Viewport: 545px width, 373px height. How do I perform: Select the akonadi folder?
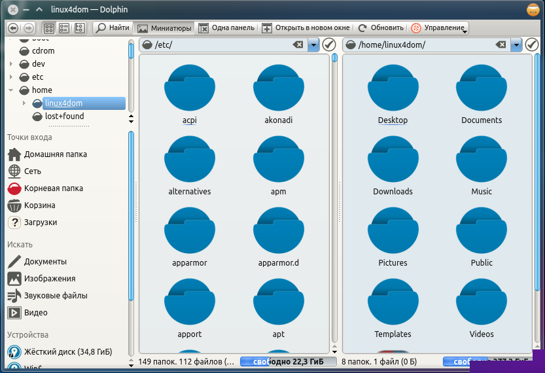(x=279, y=94)
